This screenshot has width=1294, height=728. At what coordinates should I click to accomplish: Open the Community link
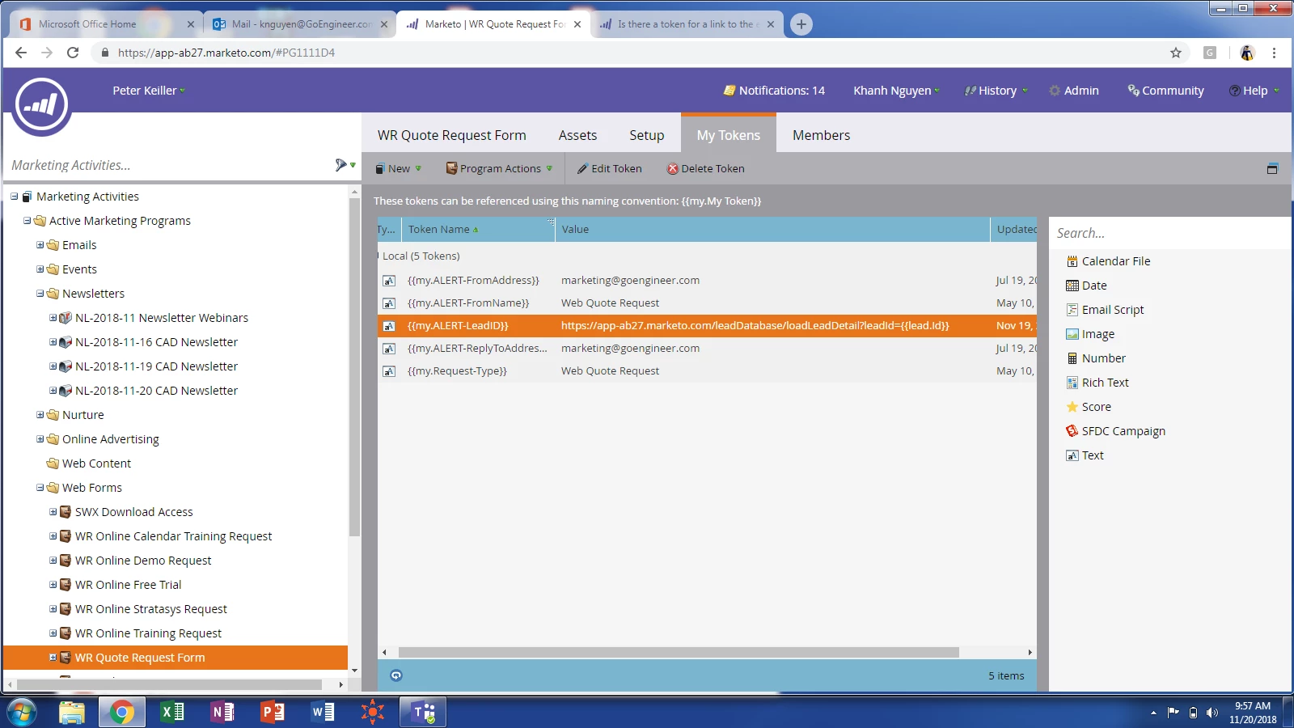pyautogui.click(x=1166, y=91)
